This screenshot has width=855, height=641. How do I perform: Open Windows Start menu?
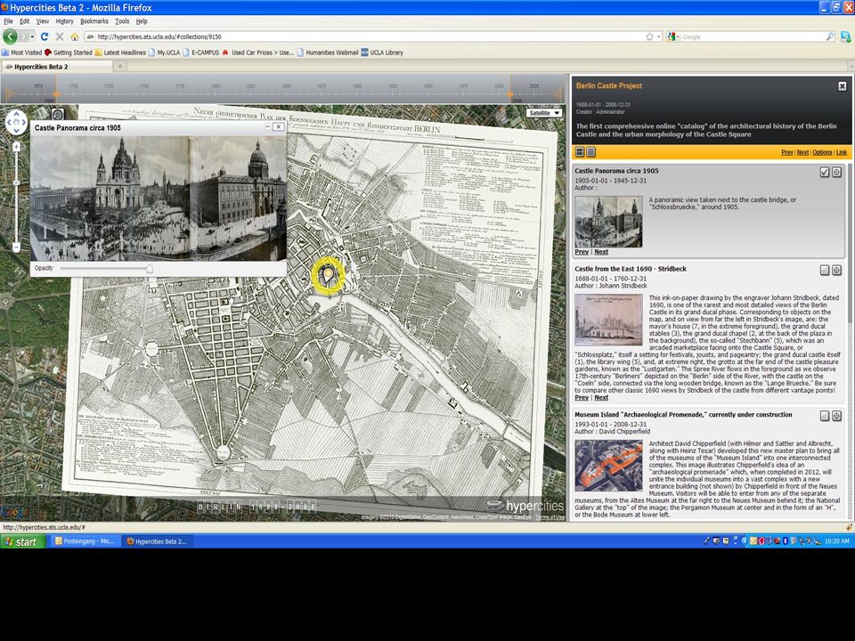tap(23, 541)
